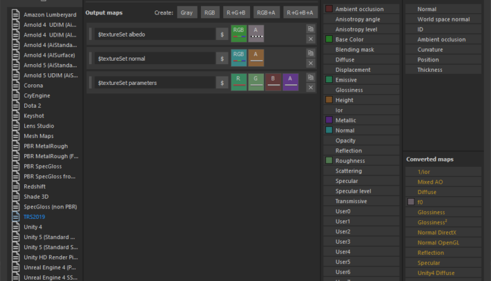The image size is (491, 281).
Task: Select the Curvature mesh map
Action: click(x=443, y=50)
